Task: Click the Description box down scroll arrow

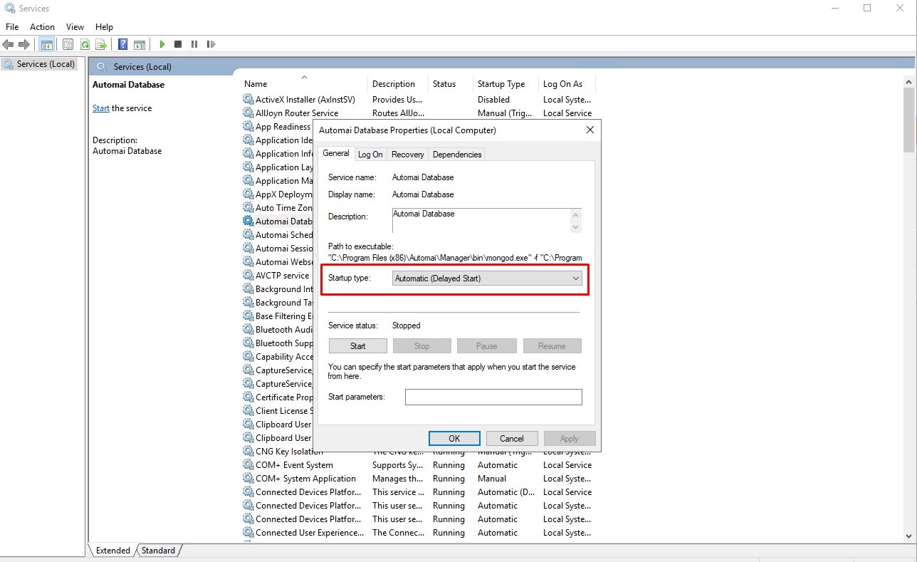Action: (576, 227)
